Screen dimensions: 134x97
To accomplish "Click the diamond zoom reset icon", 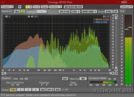I will click(x=116, y=73).
